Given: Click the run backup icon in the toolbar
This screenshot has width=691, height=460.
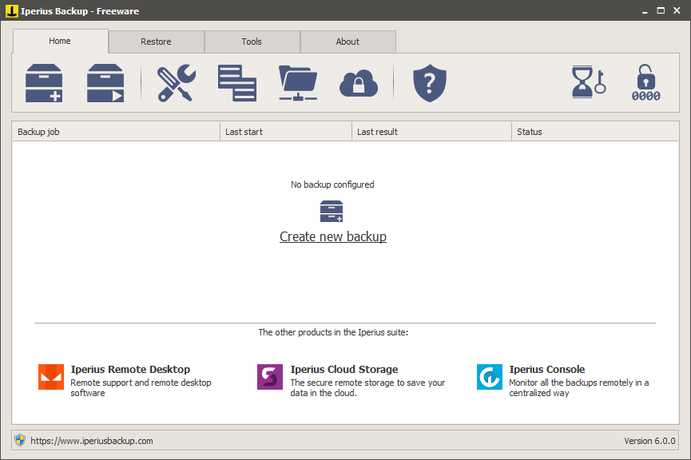Looking at the screenshot, I should click(x=105, y=82).
